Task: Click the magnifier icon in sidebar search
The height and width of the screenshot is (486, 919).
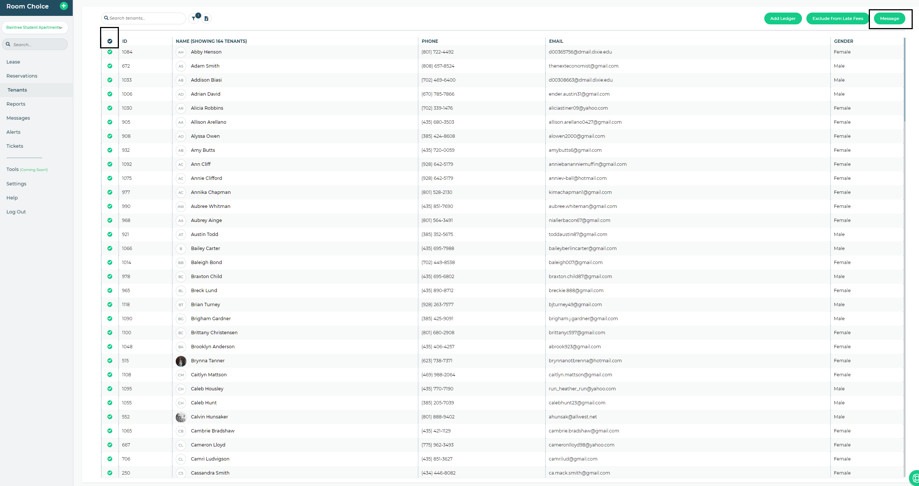Action: [x=8, y=44]
